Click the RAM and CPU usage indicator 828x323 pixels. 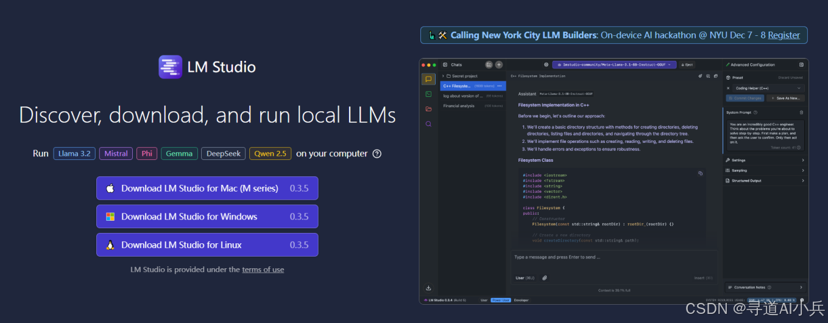point(771,300)
